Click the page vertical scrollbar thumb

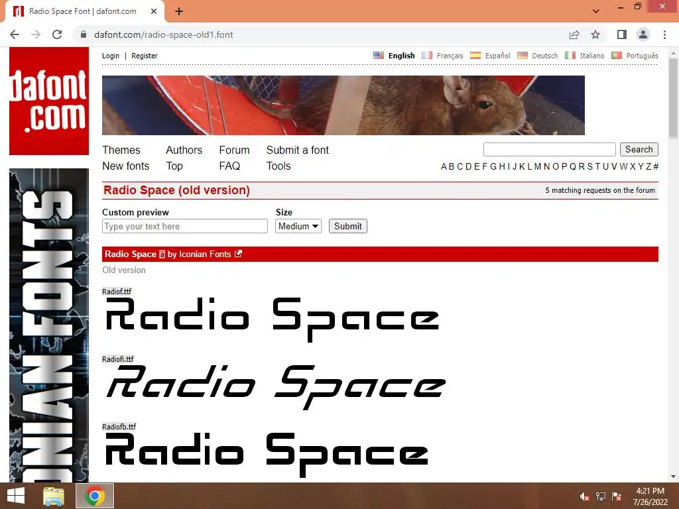pos(673,98)
